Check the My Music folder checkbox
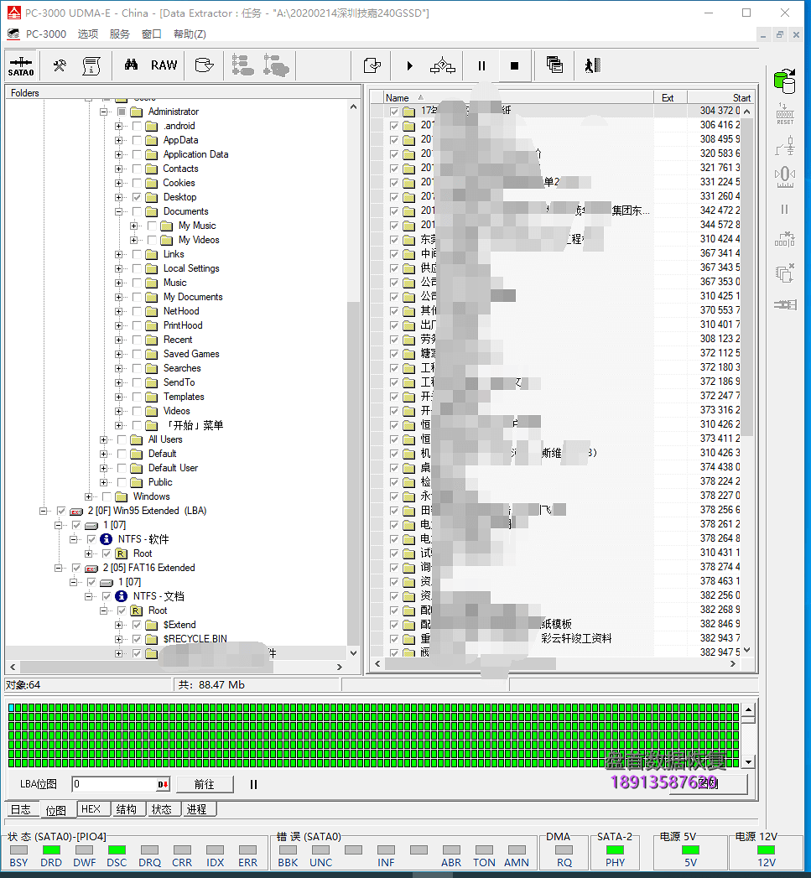This screenshot has width=811, height=878. pos(153,226)
